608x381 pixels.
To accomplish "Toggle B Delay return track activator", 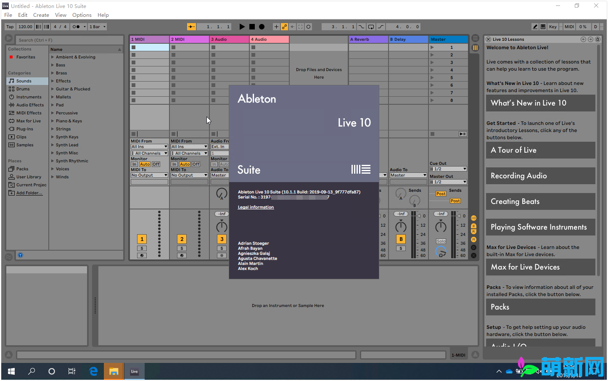I will point(401,239).
